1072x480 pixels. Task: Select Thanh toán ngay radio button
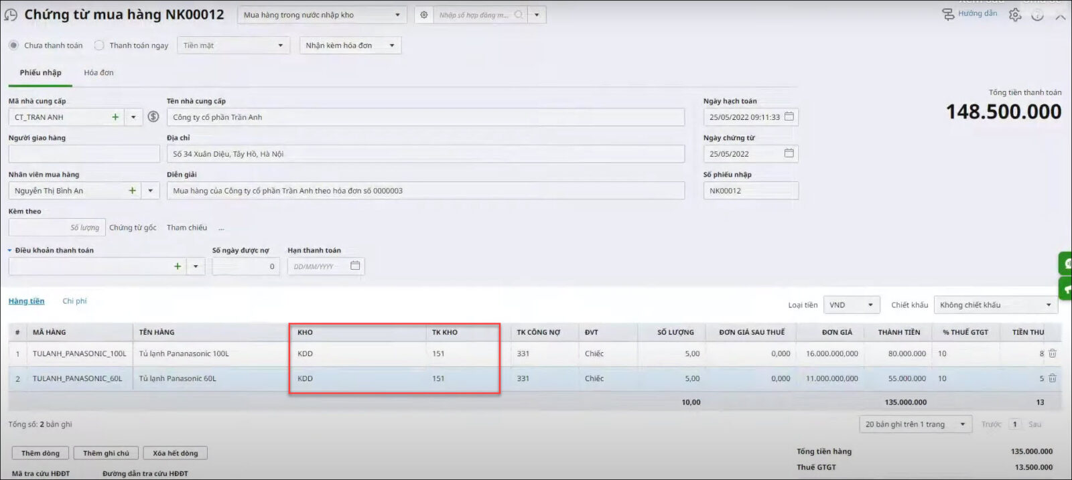point(99,46)
